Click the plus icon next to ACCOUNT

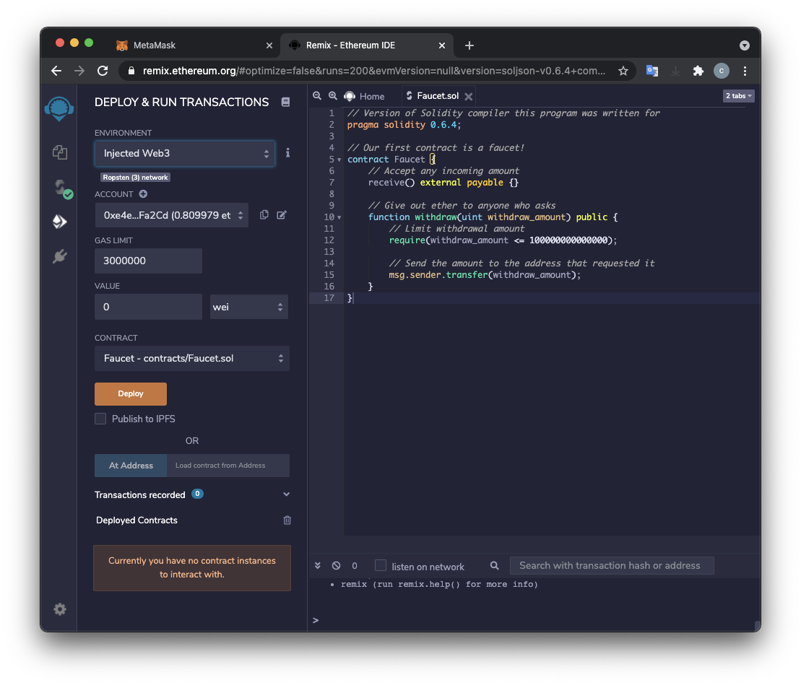click(143, 194)
